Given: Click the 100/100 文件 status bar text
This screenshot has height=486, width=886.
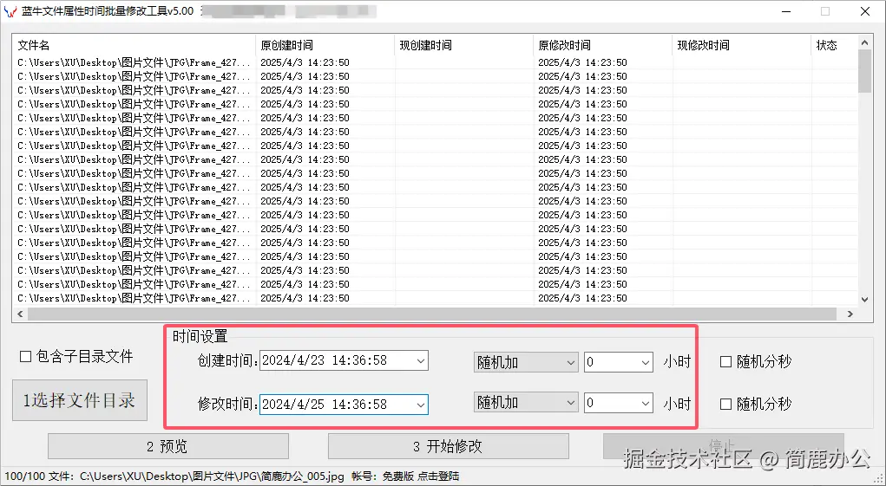Looking at the screenshot, I should (174, 476).
